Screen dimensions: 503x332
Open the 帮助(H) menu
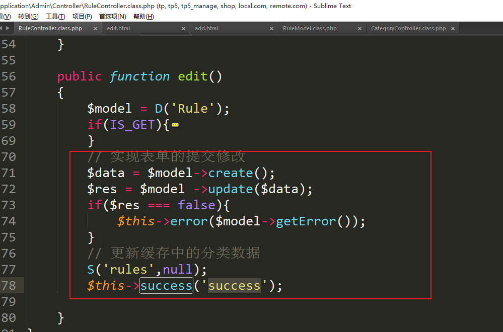click(143, 17)
